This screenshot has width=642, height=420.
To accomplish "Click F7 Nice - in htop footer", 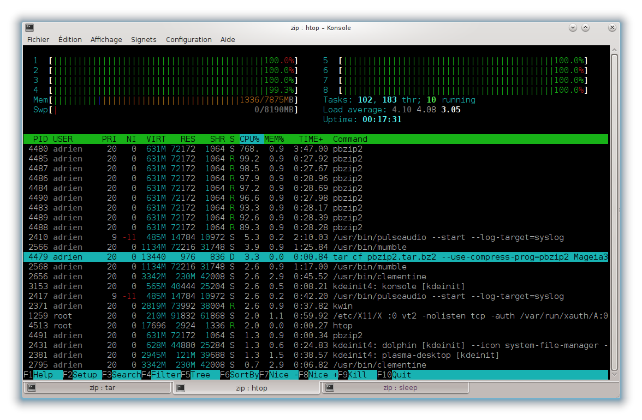I will [x=279, y=375].
